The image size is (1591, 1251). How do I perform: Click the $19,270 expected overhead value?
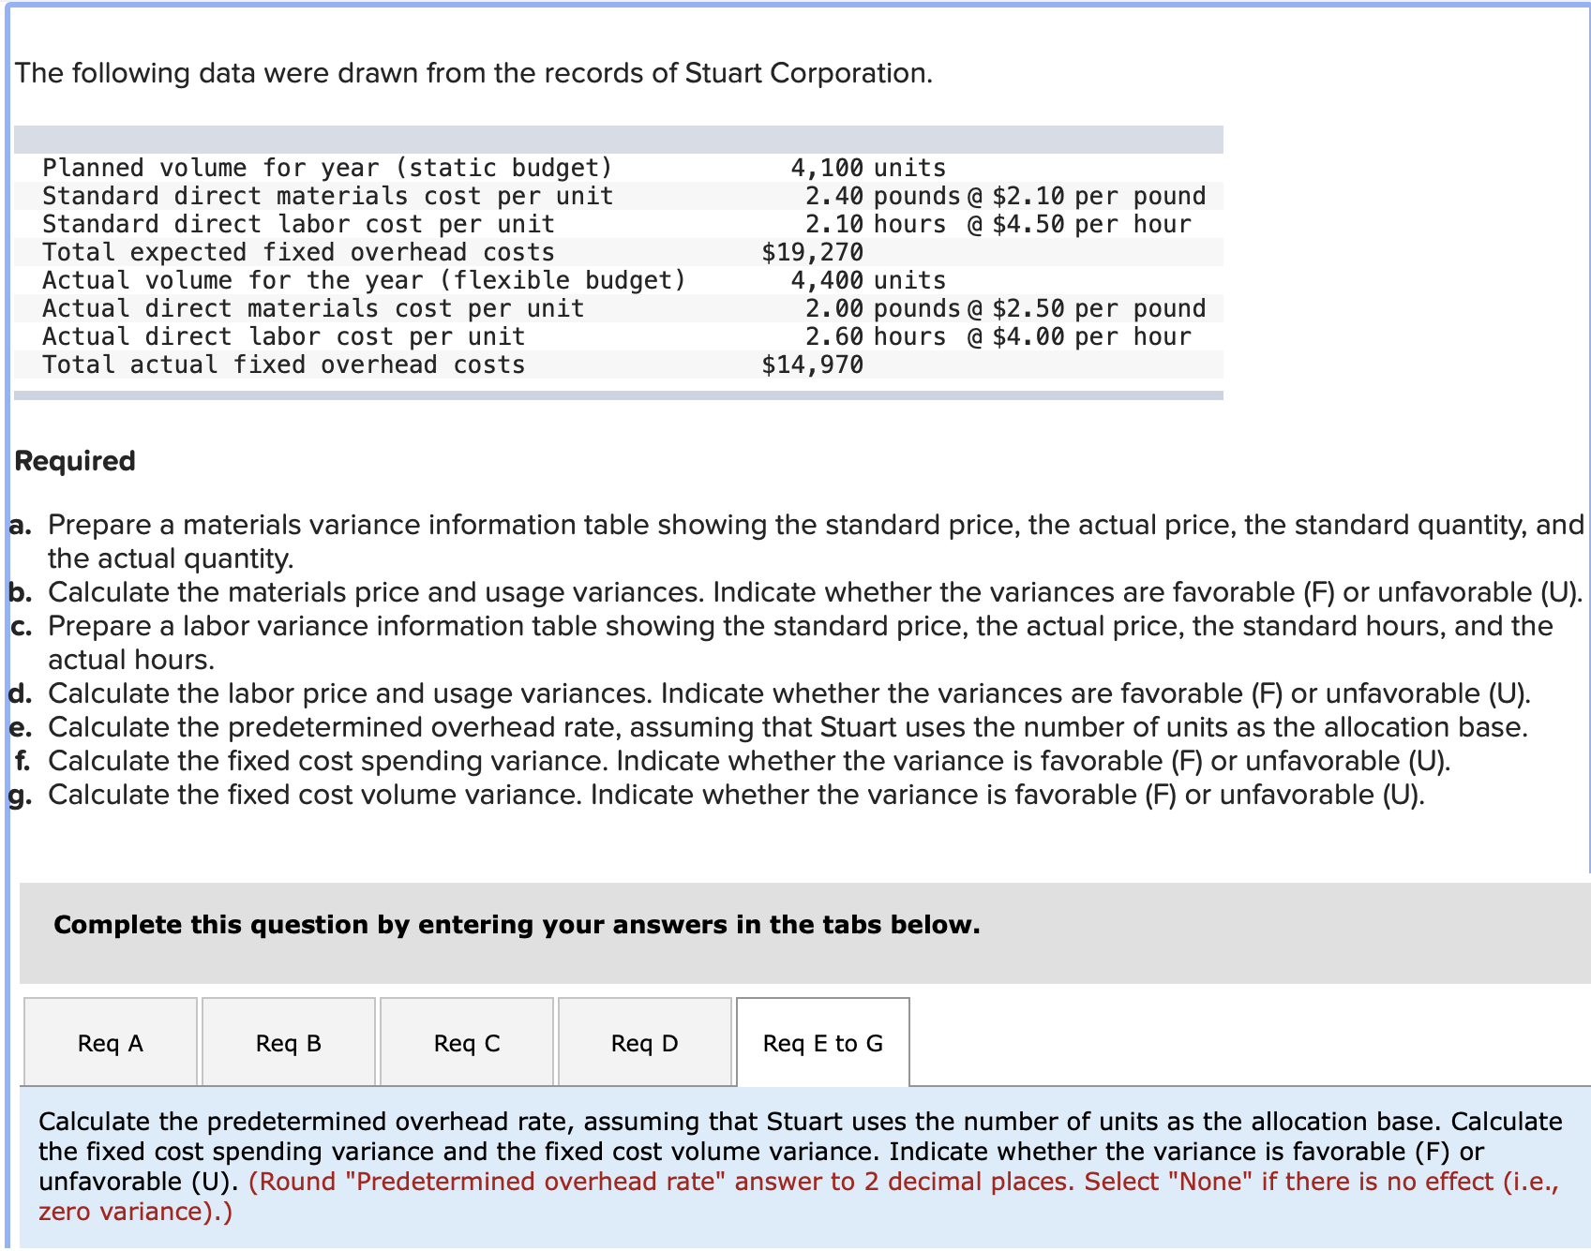[x=812, y=251]
